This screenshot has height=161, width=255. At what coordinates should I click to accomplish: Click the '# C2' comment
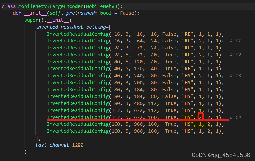coord(235,55)
